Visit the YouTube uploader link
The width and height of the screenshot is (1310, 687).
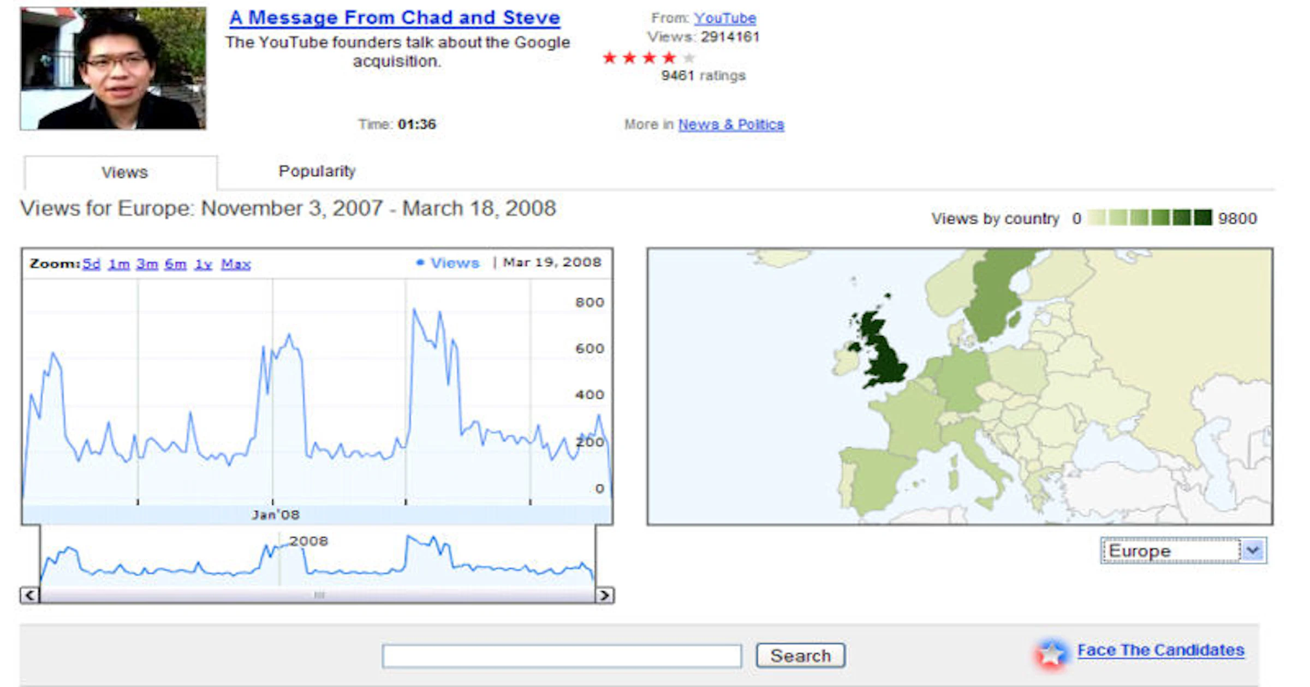click(725, 18)
